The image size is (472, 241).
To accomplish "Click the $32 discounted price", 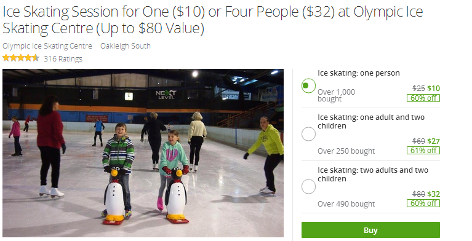I will tap(433, 194).
